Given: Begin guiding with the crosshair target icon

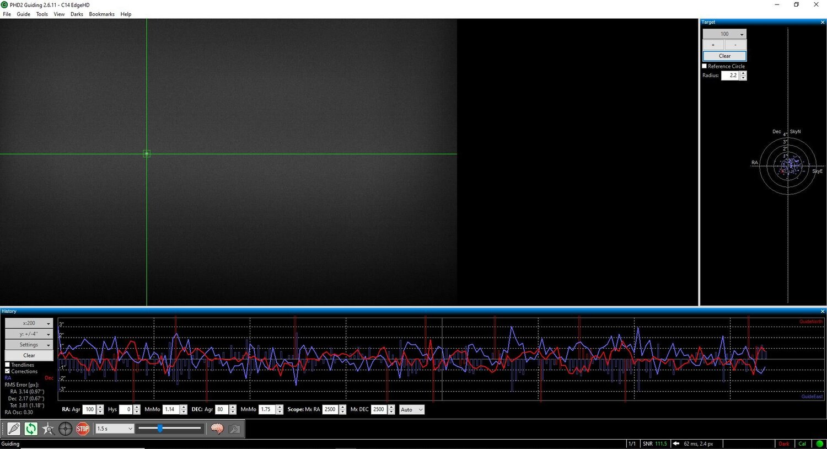Looking at the screenshot, I should (65, 429).
